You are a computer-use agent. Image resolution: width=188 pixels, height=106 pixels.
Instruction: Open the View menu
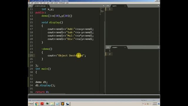[x=45, y=3]
